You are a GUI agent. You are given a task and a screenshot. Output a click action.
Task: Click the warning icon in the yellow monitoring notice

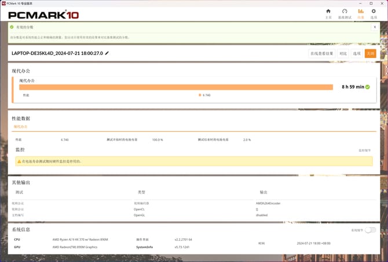(19, 161)
